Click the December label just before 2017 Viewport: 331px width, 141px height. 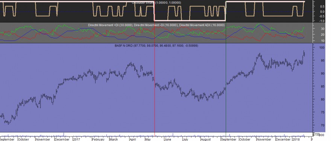pyautogui.click(x=62, y=139)
